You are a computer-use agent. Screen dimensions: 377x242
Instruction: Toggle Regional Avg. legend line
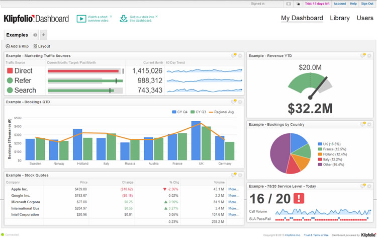point(222,112)
